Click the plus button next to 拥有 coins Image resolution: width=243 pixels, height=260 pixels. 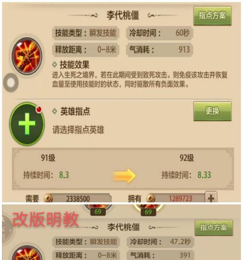pyautogui.click(x=211, y=197)
